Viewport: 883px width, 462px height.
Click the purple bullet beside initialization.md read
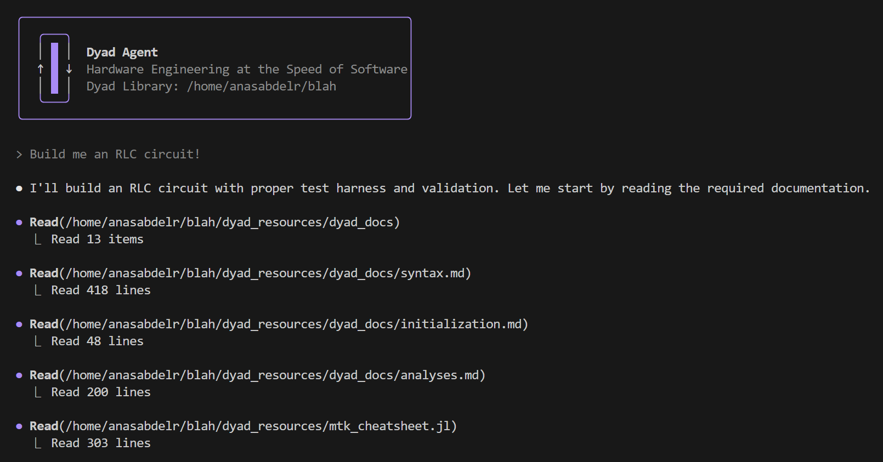[19, 324]
